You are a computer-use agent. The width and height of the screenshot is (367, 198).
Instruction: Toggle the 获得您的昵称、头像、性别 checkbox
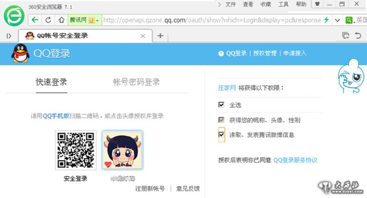(x=222, y=120)
